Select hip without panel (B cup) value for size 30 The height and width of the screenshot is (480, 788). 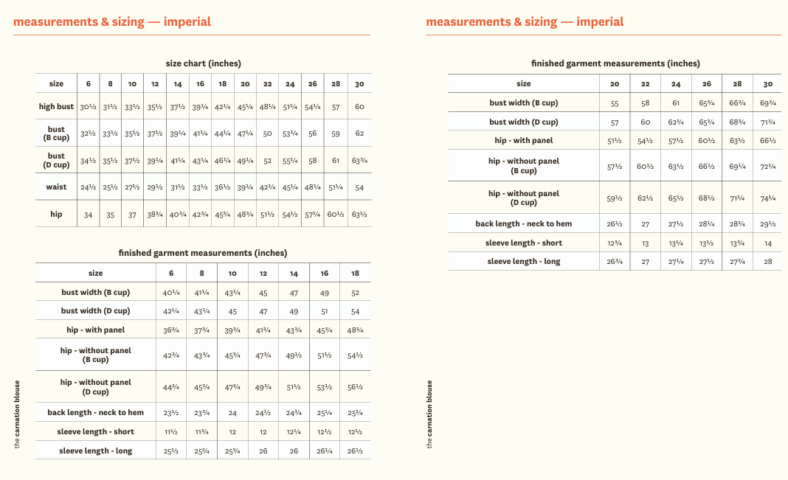point(768,167)
